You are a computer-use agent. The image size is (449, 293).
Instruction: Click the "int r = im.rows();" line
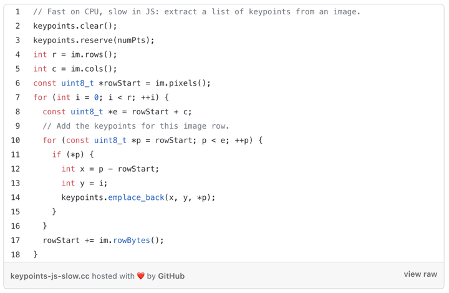75,54
